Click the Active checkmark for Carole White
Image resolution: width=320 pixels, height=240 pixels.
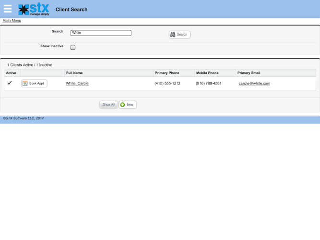[x=10, y=83]
